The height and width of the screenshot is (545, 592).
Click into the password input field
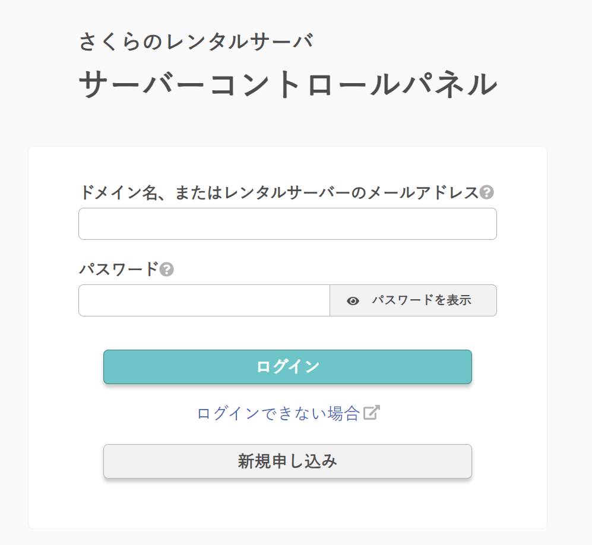[x=204, y=300]
